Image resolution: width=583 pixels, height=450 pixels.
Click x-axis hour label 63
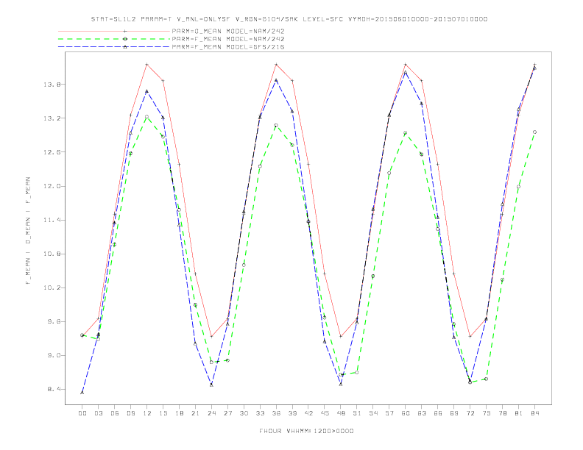[422, 413]
